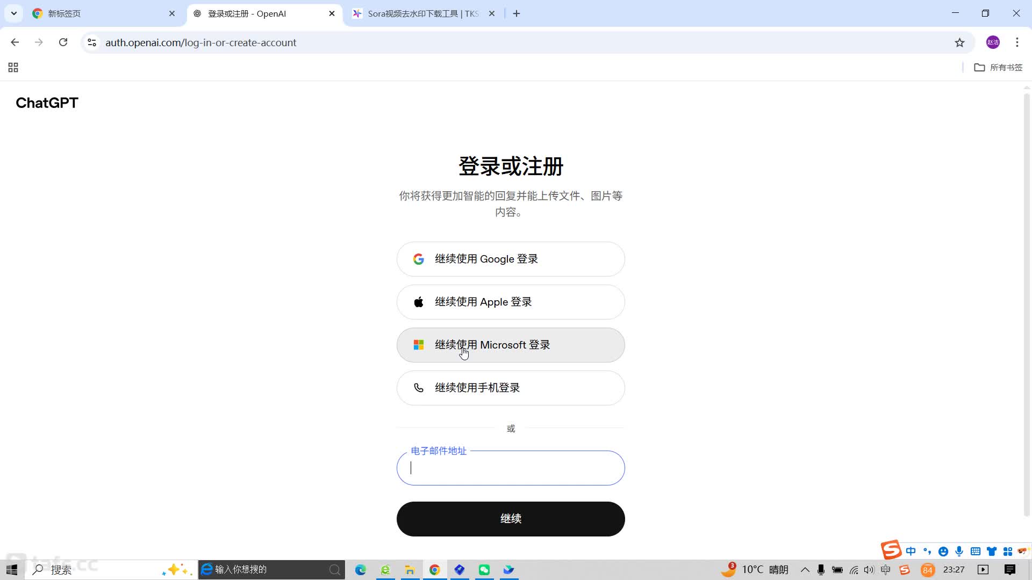Open the Sogou skin settings via clothing icon

click(x=992, y=551)
